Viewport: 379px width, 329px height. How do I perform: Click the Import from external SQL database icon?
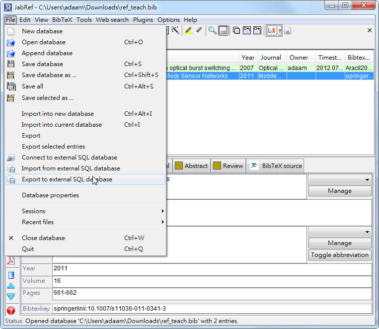11,168
